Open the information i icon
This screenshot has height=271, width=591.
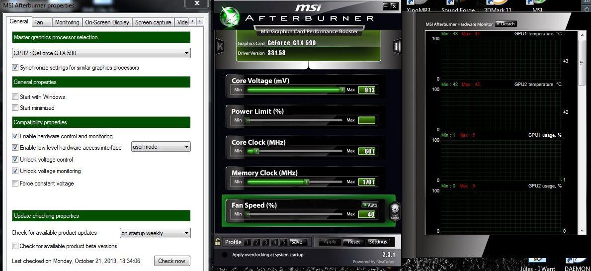397,47
